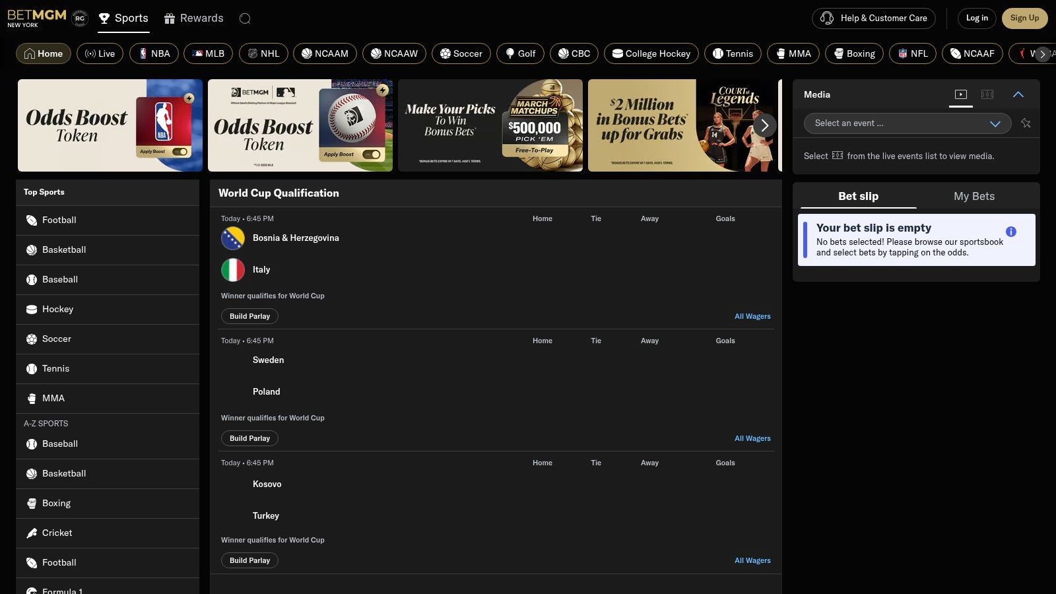
Task: Expand more sports with the right arrow
Action: pyautogui.click(x=1041, y=55)
